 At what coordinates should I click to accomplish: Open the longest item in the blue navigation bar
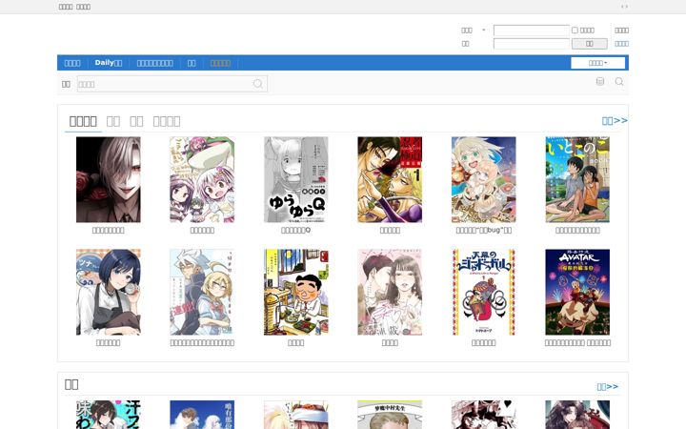point(155,63)
